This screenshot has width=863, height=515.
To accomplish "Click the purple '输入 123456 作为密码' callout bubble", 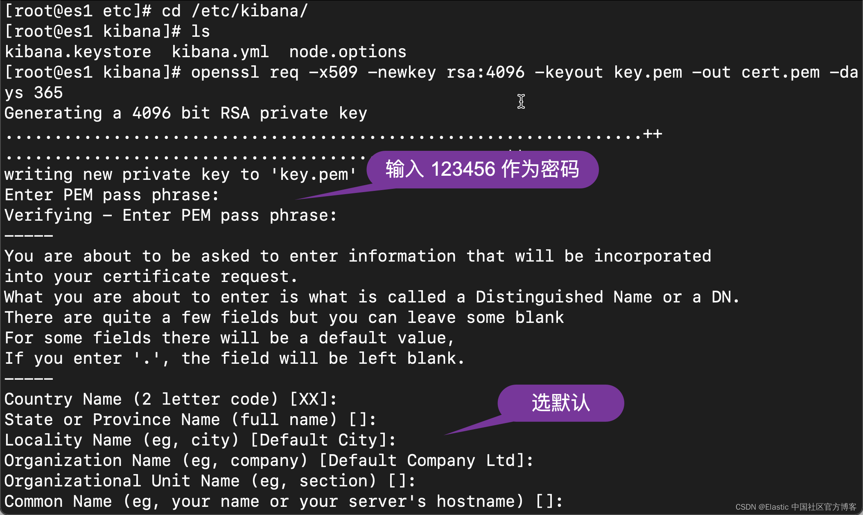I will [482, 169].
